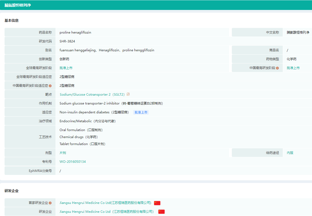Click the 研发企业 section heading
This screenshot has height=216, width=312.
pyautogui.click(x=12, y=191)
